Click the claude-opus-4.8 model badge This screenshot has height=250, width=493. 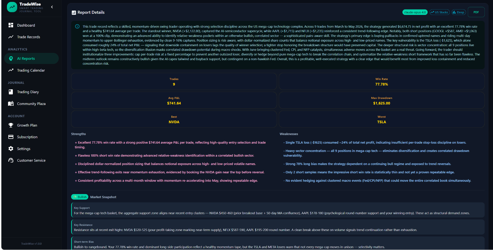[415, 12]
